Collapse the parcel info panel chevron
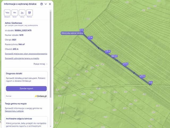Image resolution: width=170 pixels, height=128 pixels. [x=46, y=4]
